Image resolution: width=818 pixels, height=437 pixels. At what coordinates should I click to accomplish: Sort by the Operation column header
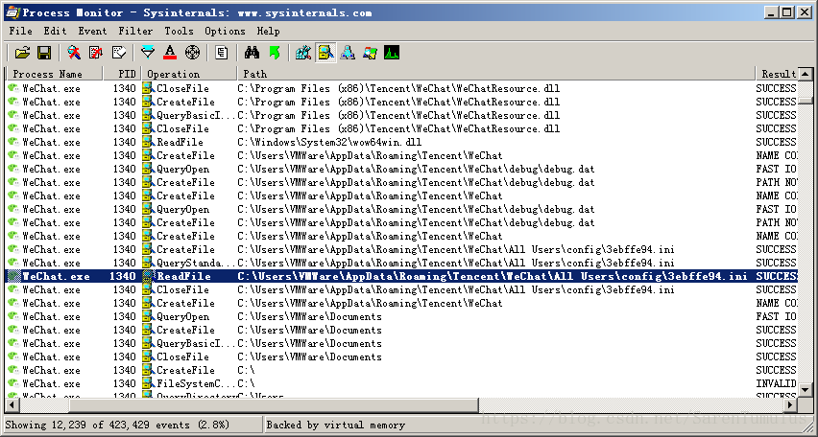[189, 74]
